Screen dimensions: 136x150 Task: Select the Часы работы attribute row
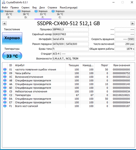pyautogui.click(x=67, y=73)
